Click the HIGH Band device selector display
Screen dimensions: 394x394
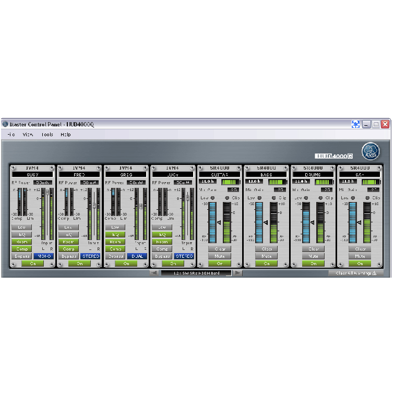(196, 273)
